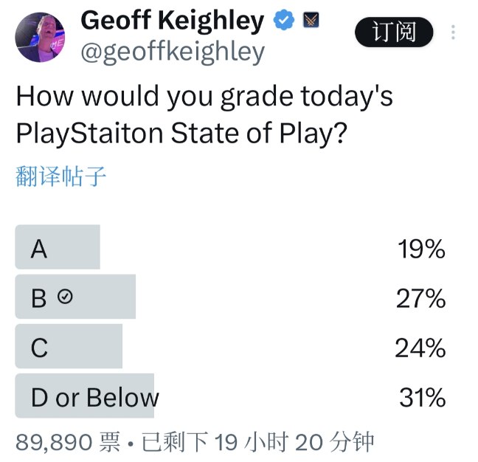
Task: Open the three-dot more options menu
Action: 453,32
